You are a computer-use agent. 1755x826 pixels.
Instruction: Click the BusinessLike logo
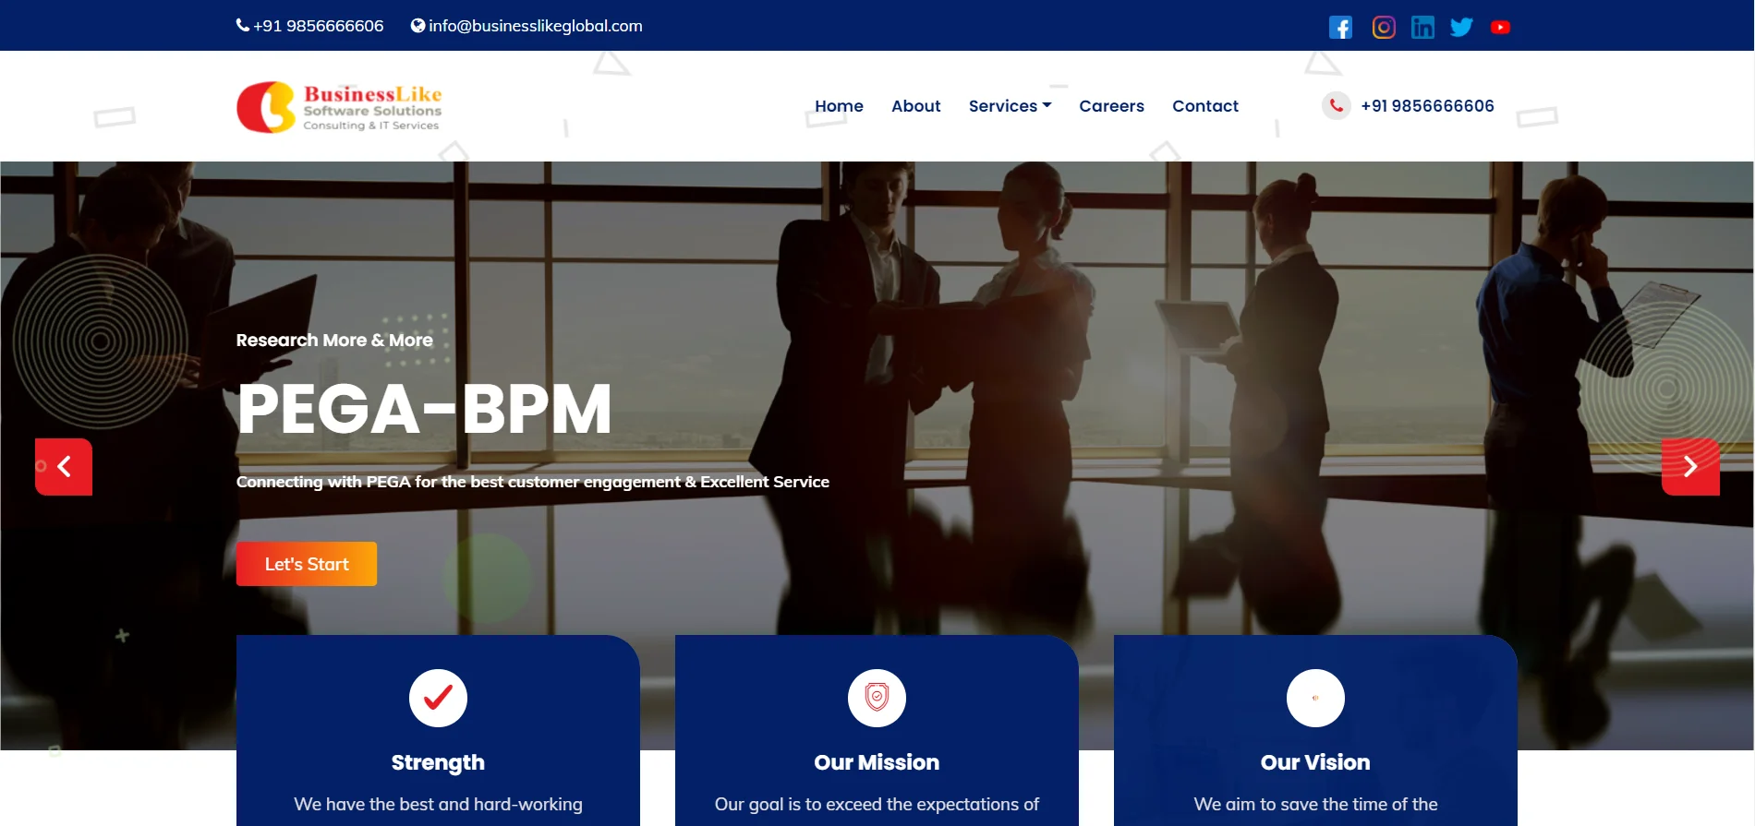[x=339, y=107]
